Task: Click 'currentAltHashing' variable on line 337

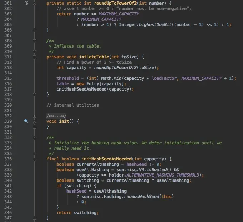Action: tap(98, 164)
